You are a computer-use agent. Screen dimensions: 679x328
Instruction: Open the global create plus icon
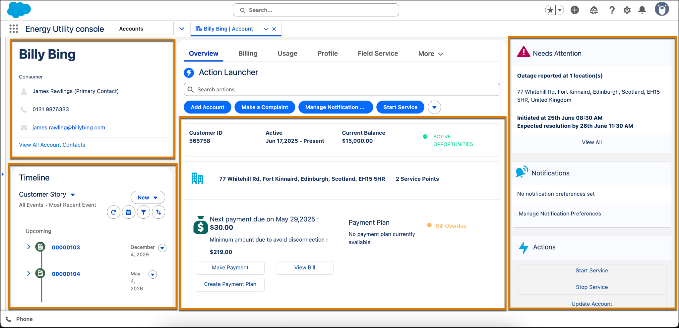click(575, 10)
